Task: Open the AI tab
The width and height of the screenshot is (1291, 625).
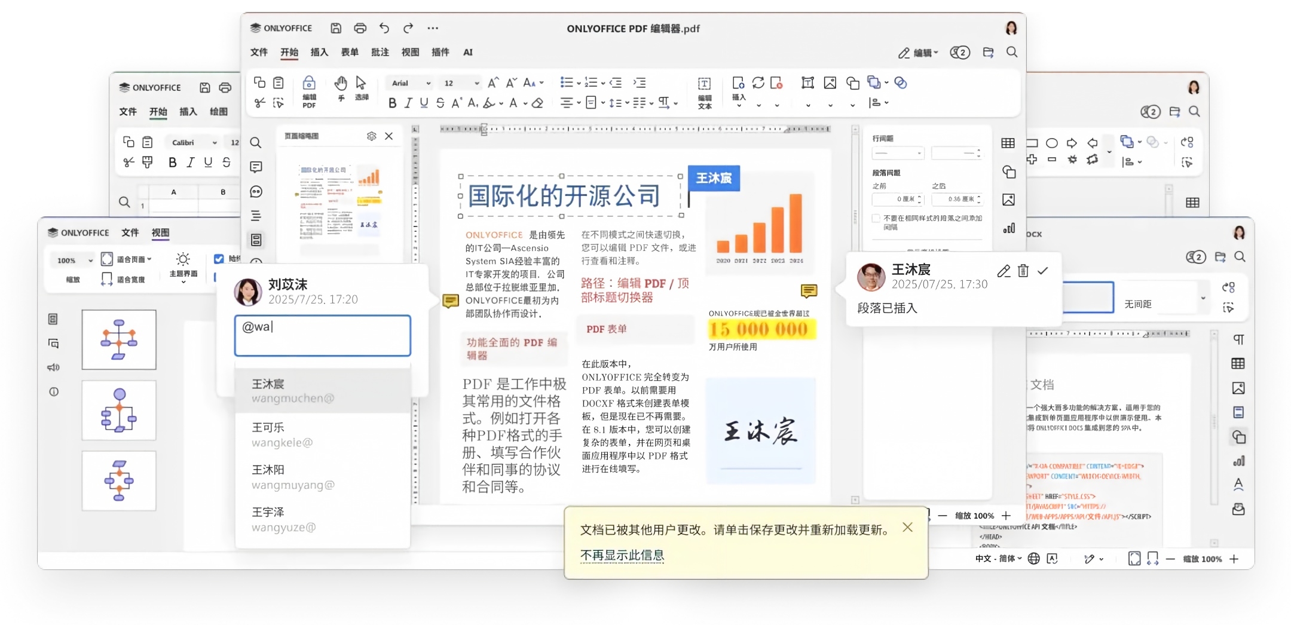Action: pos(468,52)
